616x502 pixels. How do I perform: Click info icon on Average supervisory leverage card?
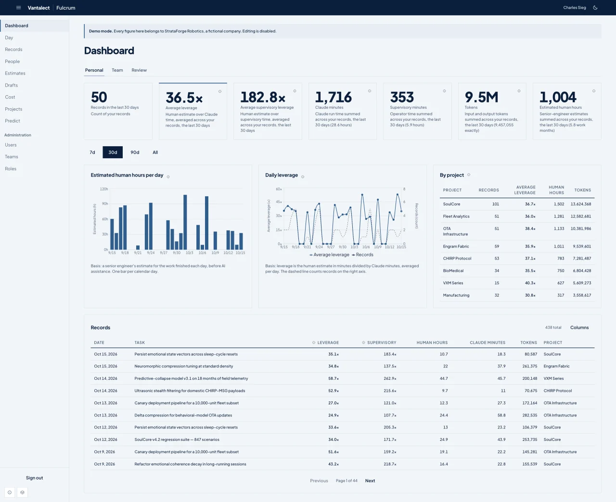point(295,91)
